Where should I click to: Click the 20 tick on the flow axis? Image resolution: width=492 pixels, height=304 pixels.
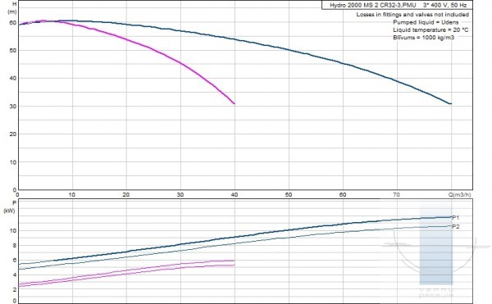(125, 195)
